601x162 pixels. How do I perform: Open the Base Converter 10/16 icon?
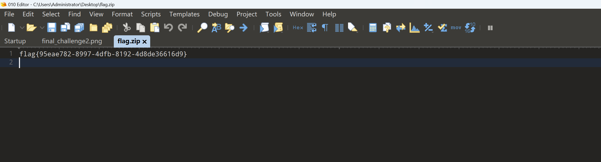(470, 28)
